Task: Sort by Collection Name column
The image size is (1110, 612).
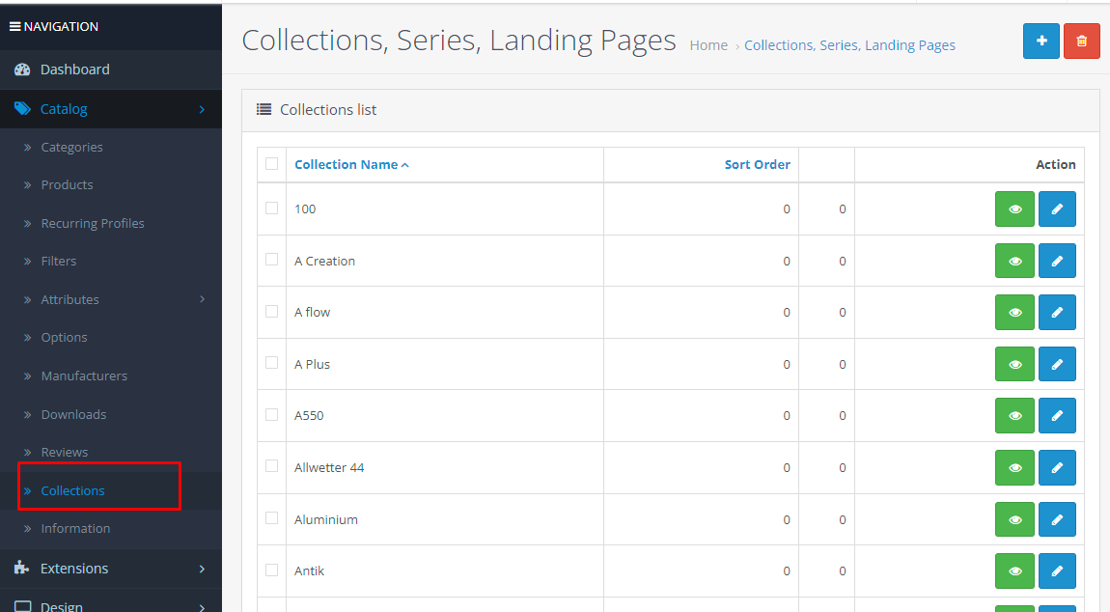Action: [351, 164]
